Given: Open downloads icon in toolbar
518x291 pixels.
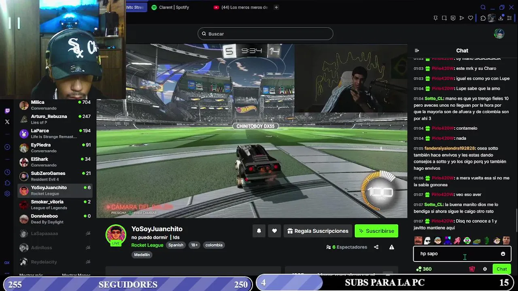Looking at the screenshot, I should 501,18.
